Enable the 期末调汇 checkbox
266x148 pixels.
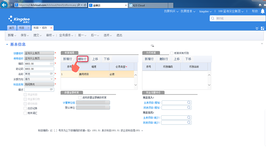point(25,113)
